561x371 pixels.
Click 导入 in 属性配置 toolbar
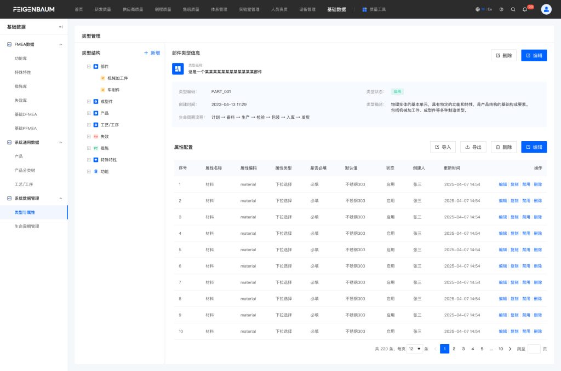pyautogui.click(x=443, y=147)
